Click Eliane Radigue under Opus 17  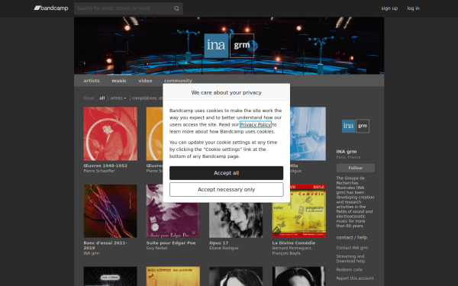pos(224,248)
